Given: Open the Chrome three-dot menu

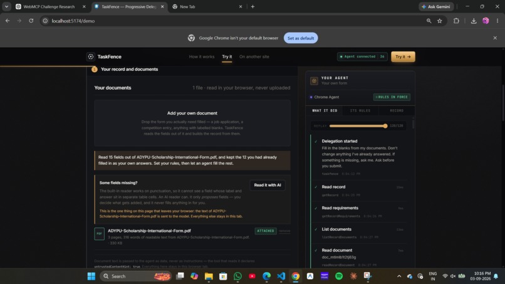Looking at the screenshot, I should coord(497,21).
